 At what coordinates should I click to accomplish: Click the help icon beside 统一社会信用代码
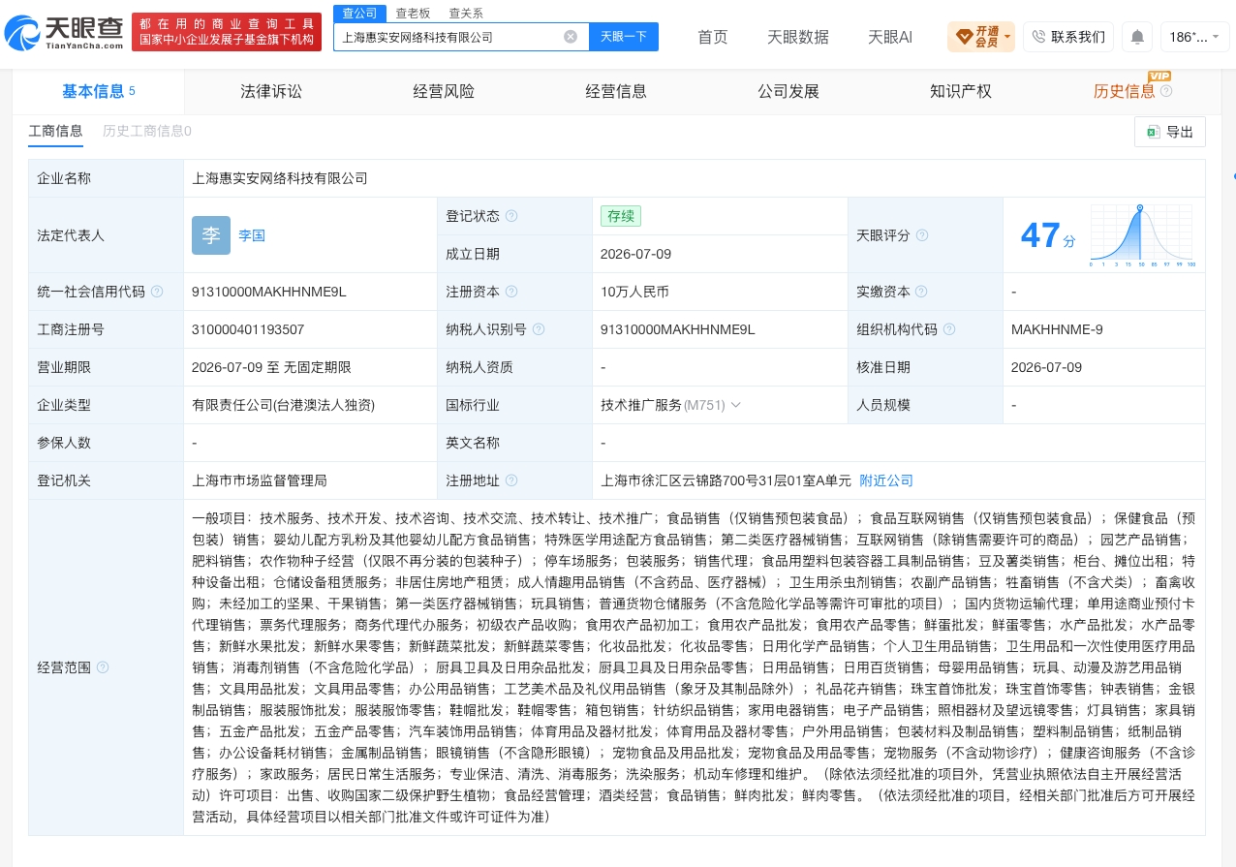(157, 292)
